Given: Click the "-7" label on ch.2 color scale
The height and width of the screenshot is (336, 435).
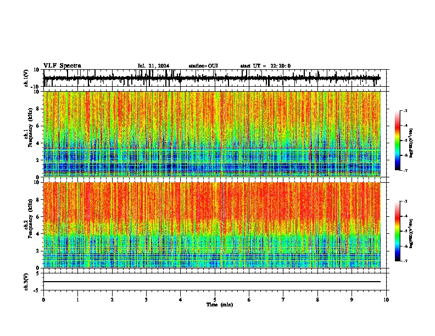Looking at the screenshot, I should pyautogui.click(x=405, y=261).
